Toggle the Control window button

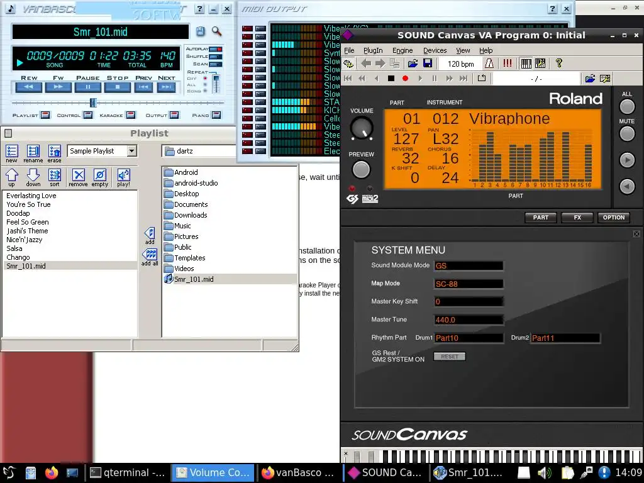(88, 115)
